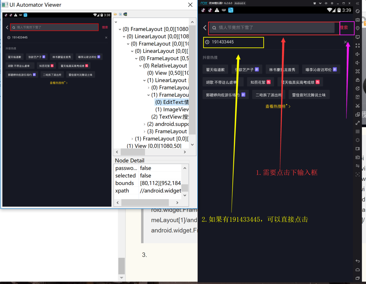The height and width of the screenshot is (284, 366).
Task: Tap the red 搜索 button in the emulator
Action: (344, 27)
